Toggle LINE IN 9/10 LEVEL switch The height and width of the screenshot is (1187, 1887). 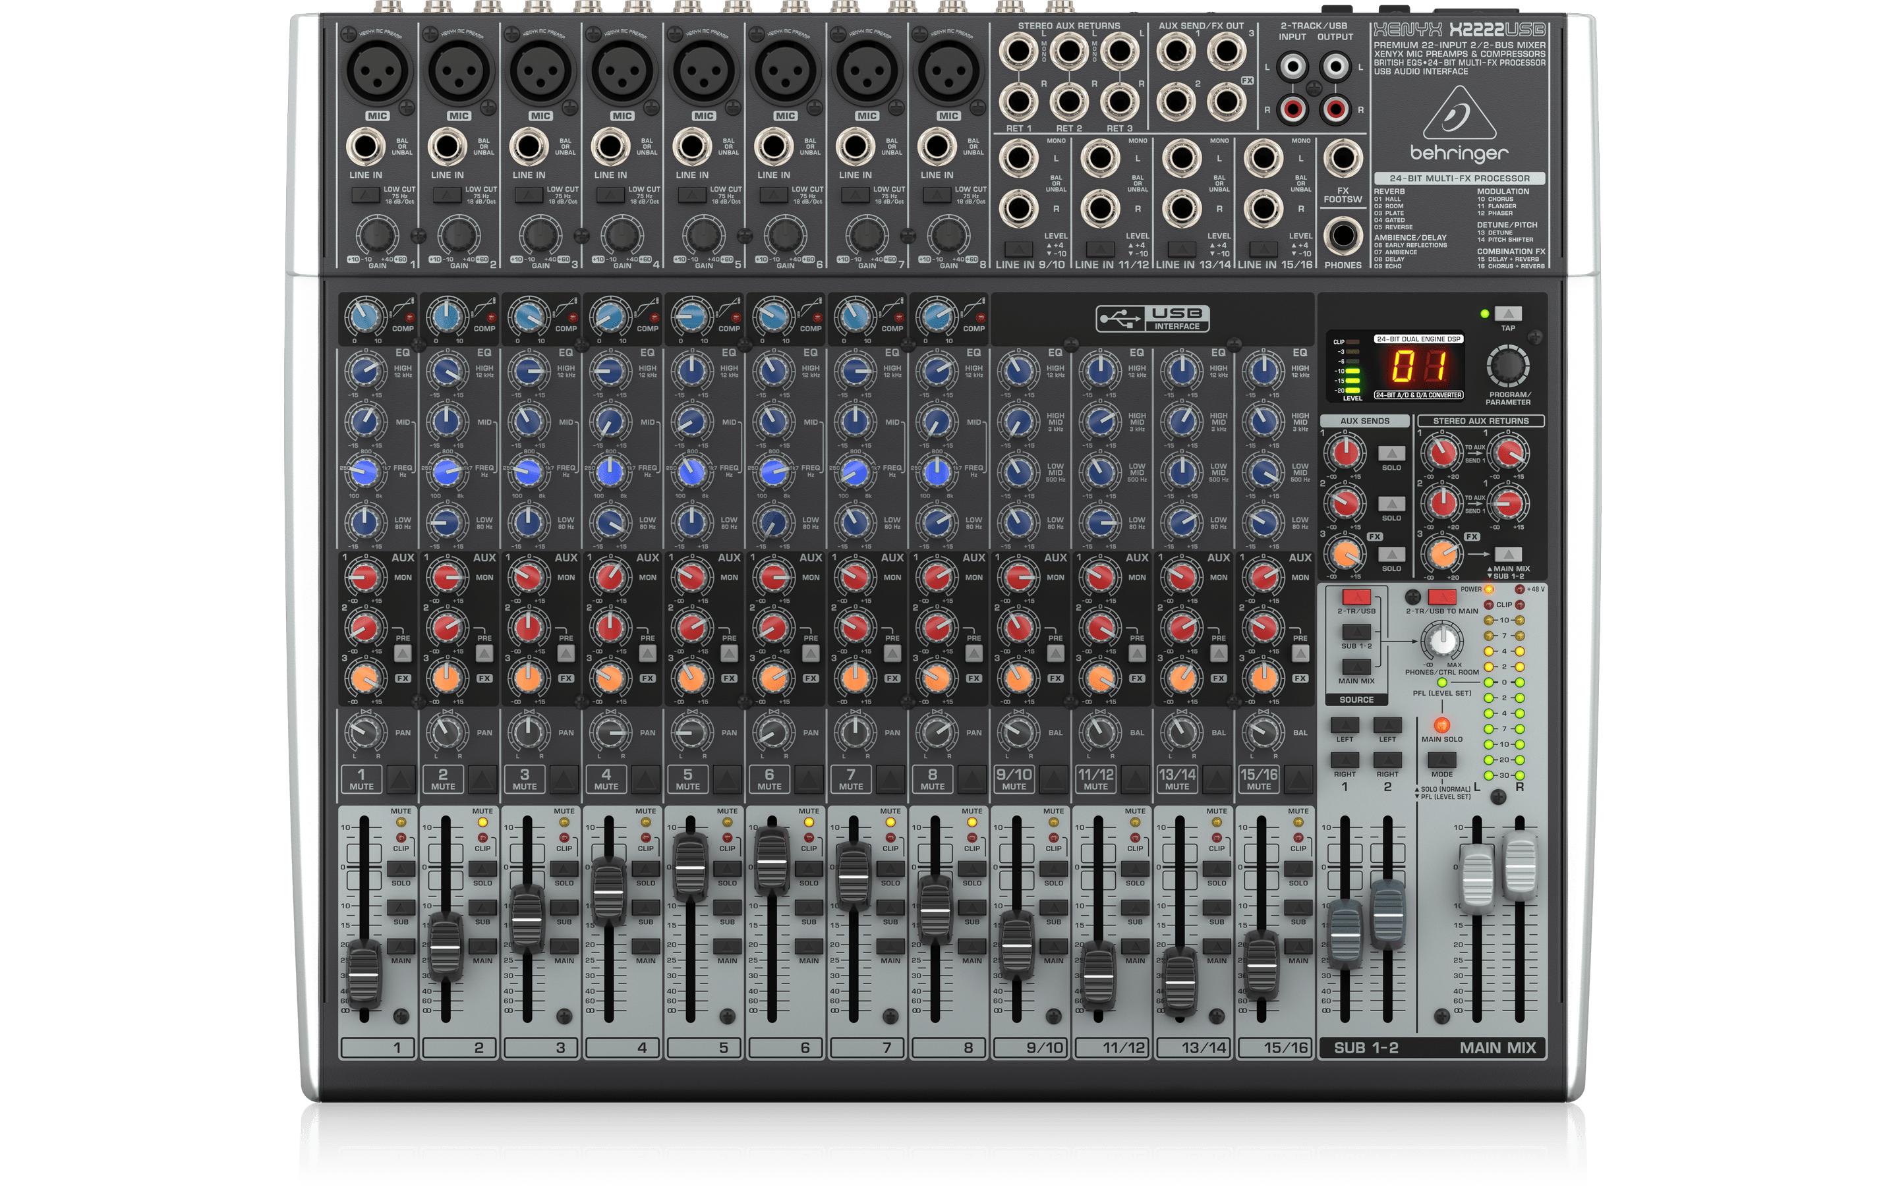coord(1018,249)
